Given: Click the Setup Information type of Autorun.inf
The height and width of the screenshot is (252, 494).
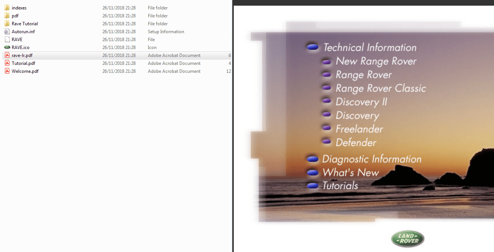Looking at the screenshot, I should pyautogui.click(x=166, y=32).
